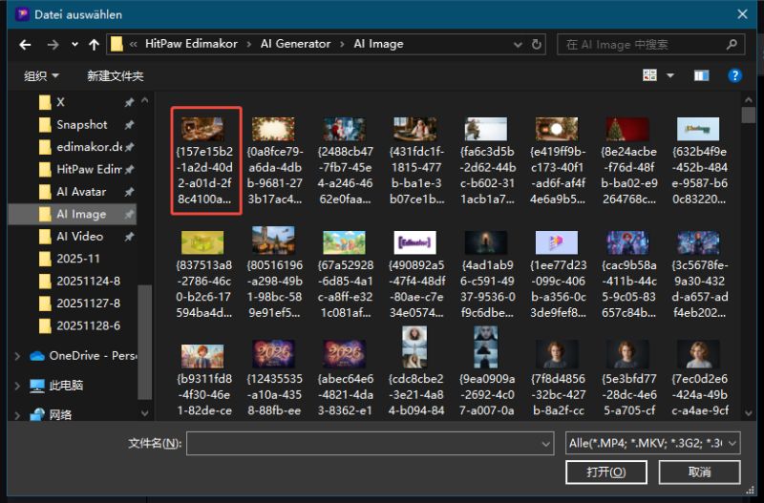Click the 取消 button

tap(699, 472)
